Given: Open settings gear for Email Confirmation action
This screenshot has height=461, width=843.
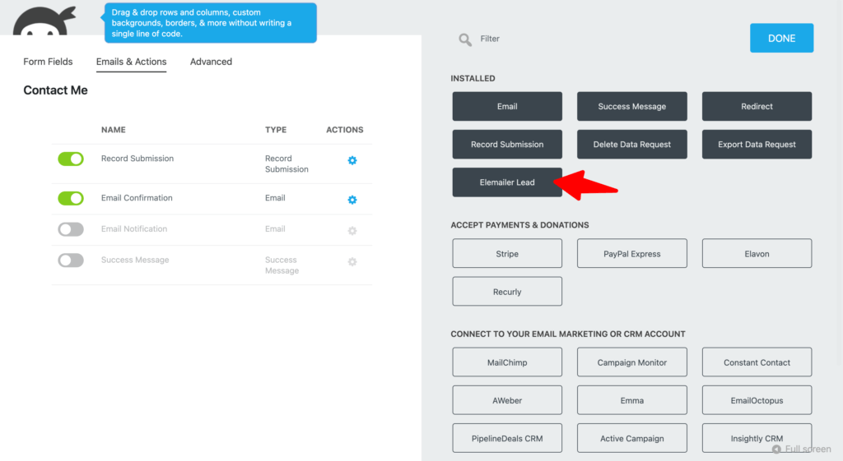Looking at the screenshot, I should tap(352, 200).
